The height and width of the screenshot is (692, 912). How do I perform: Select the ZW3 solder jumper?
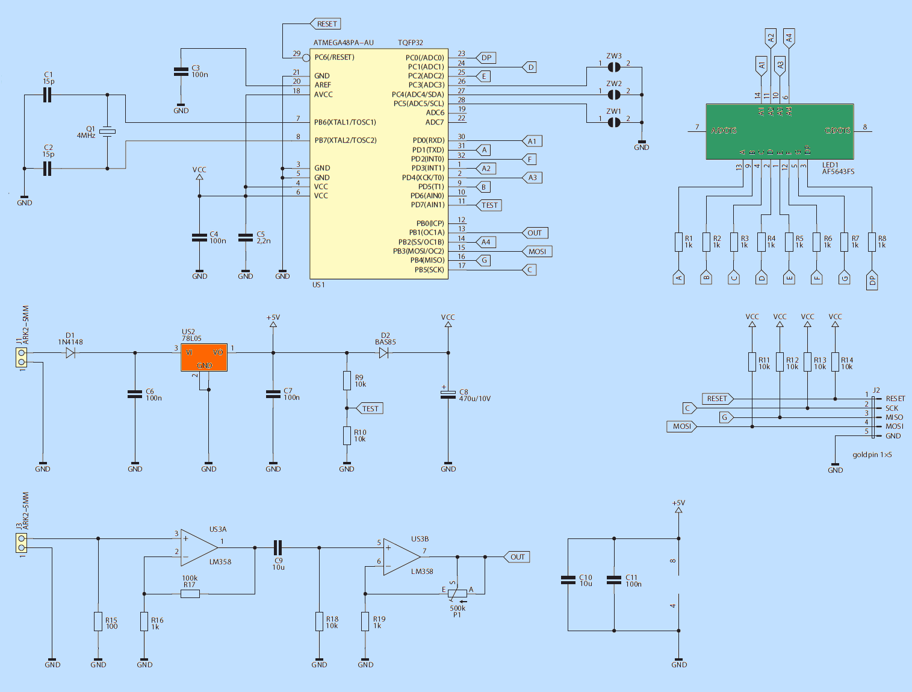tap(613, 67)
